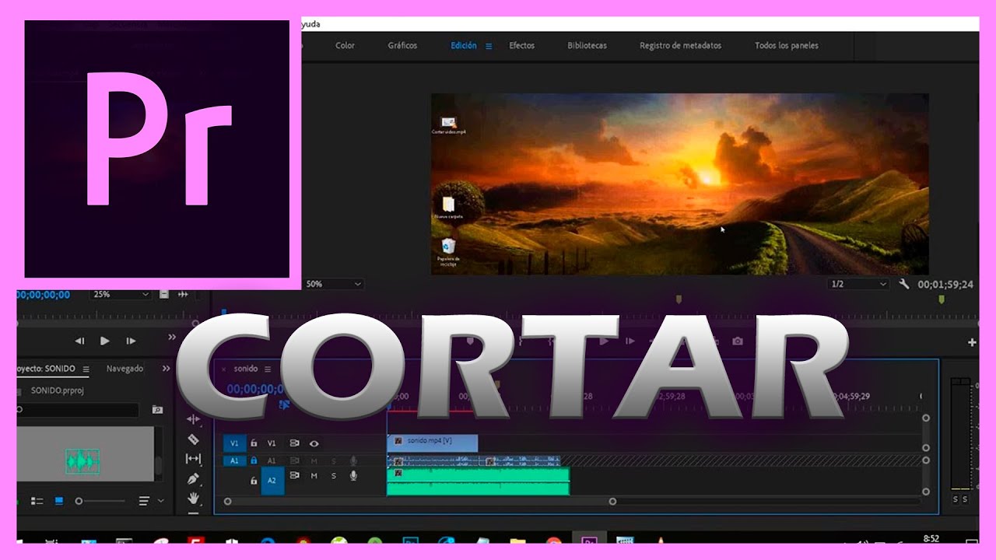
Task: Click the Drag Audio Only waveform icon
Action: (x=183, y=294)
